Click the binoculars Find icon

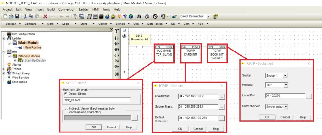point(139,17)
